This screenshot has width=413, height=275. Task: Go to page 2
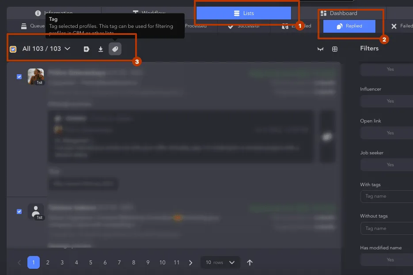tap(48, 262)
